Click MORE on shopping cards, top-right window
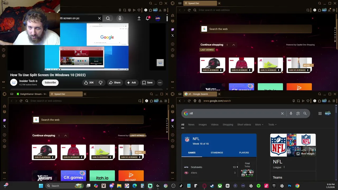Viewport: 338px width, 190px height. [x=308, y=65]
